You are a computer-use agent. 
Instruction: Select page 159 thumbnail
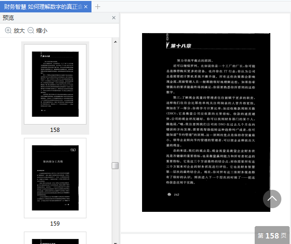[x=55, y=178]
